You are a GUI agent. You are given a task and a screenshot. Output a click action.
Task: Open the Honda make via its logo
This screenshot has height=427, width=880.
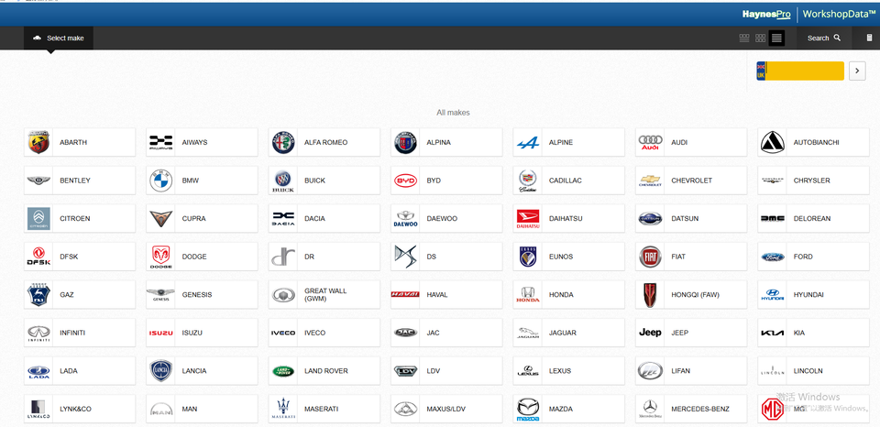[528, 295]
